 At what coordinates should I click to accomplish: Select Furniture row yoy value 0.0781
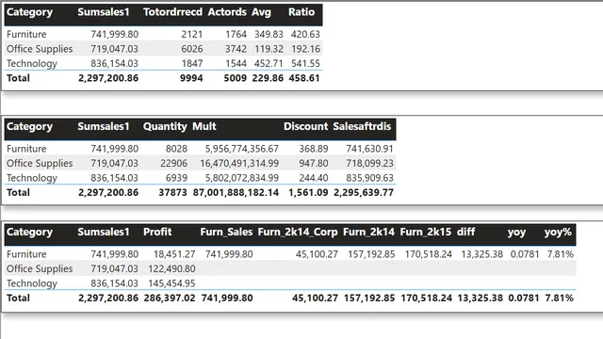[x=525, y=254]
